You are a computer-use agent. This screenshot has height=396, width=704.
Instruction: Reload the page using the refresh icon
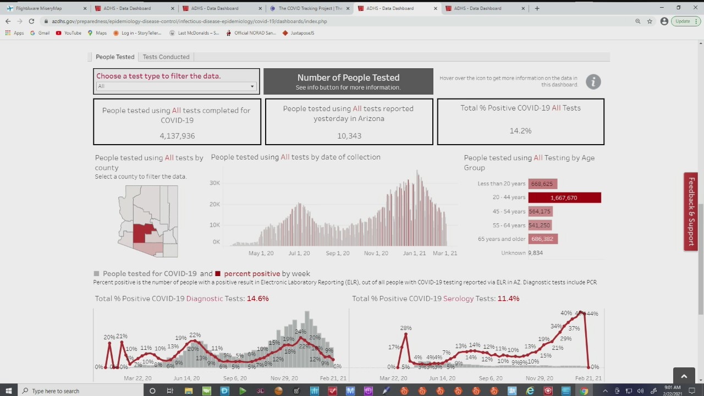click(x=31, y=21)
